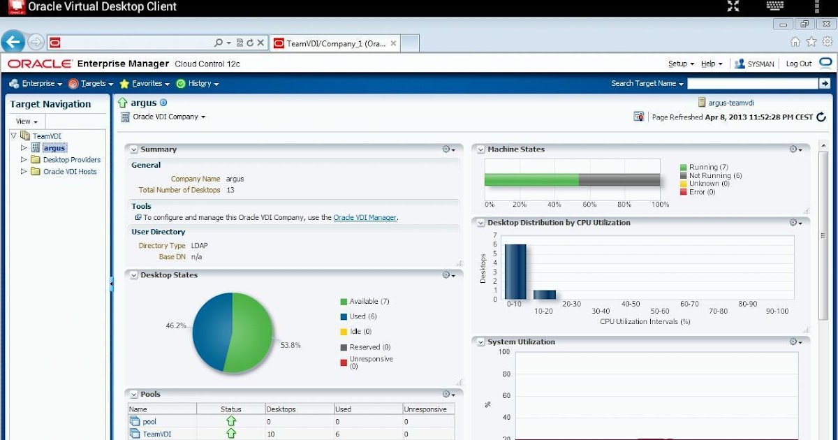Collapse the Summary panel
The width and height of the screenshot is (838, 440).
tap(134, 149)
